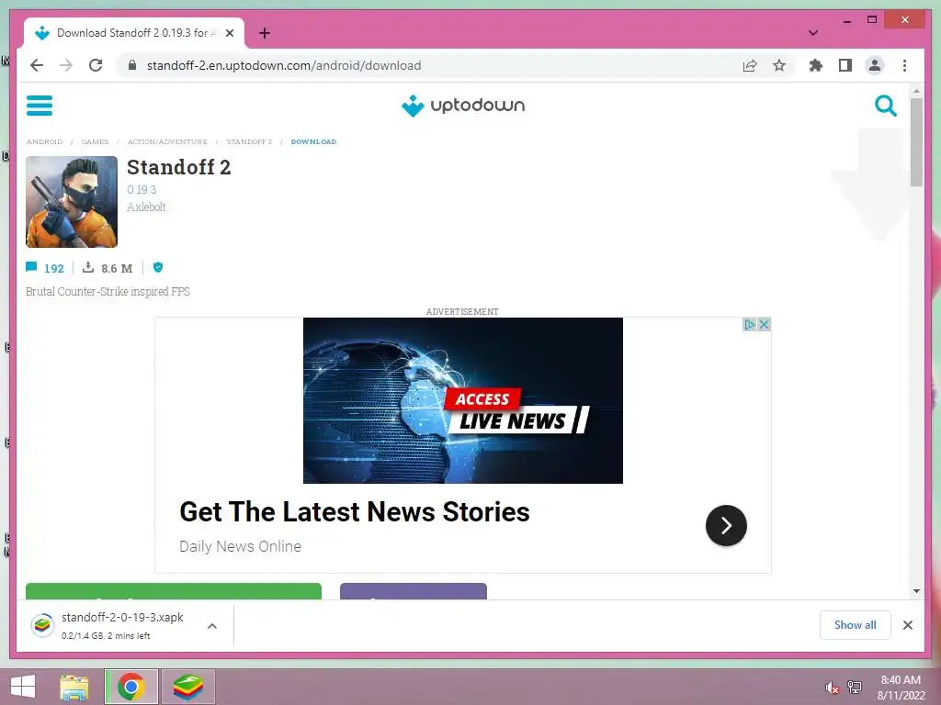Image resolution: width=941 pixels, height=705 pixels.
Task: Open ACTION/ADVENTURE breadcrumb link
Action: tap(167, 142)
